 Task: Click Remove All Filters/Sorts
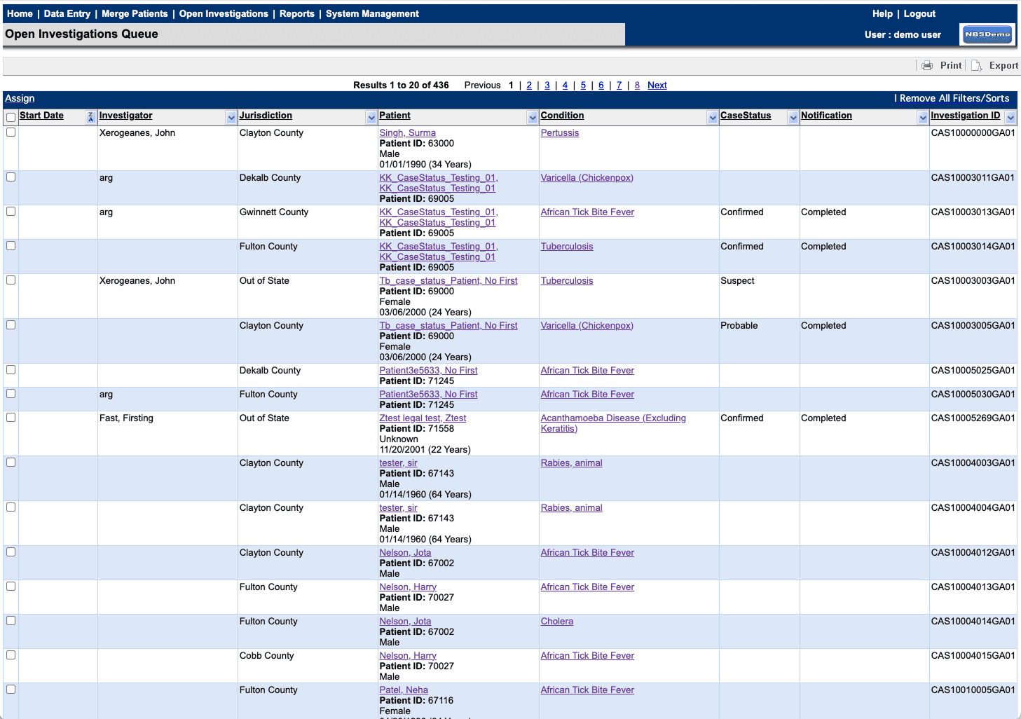(954, 99)
